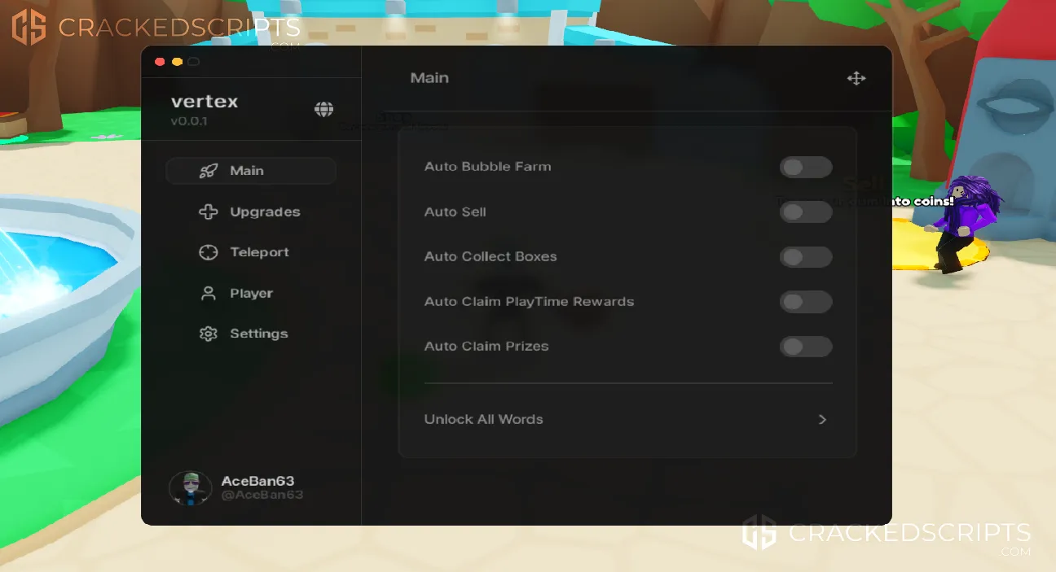This screenshot has height=572, width=1056.
Task: Click the vertex title text
Action: click(205, 102)
